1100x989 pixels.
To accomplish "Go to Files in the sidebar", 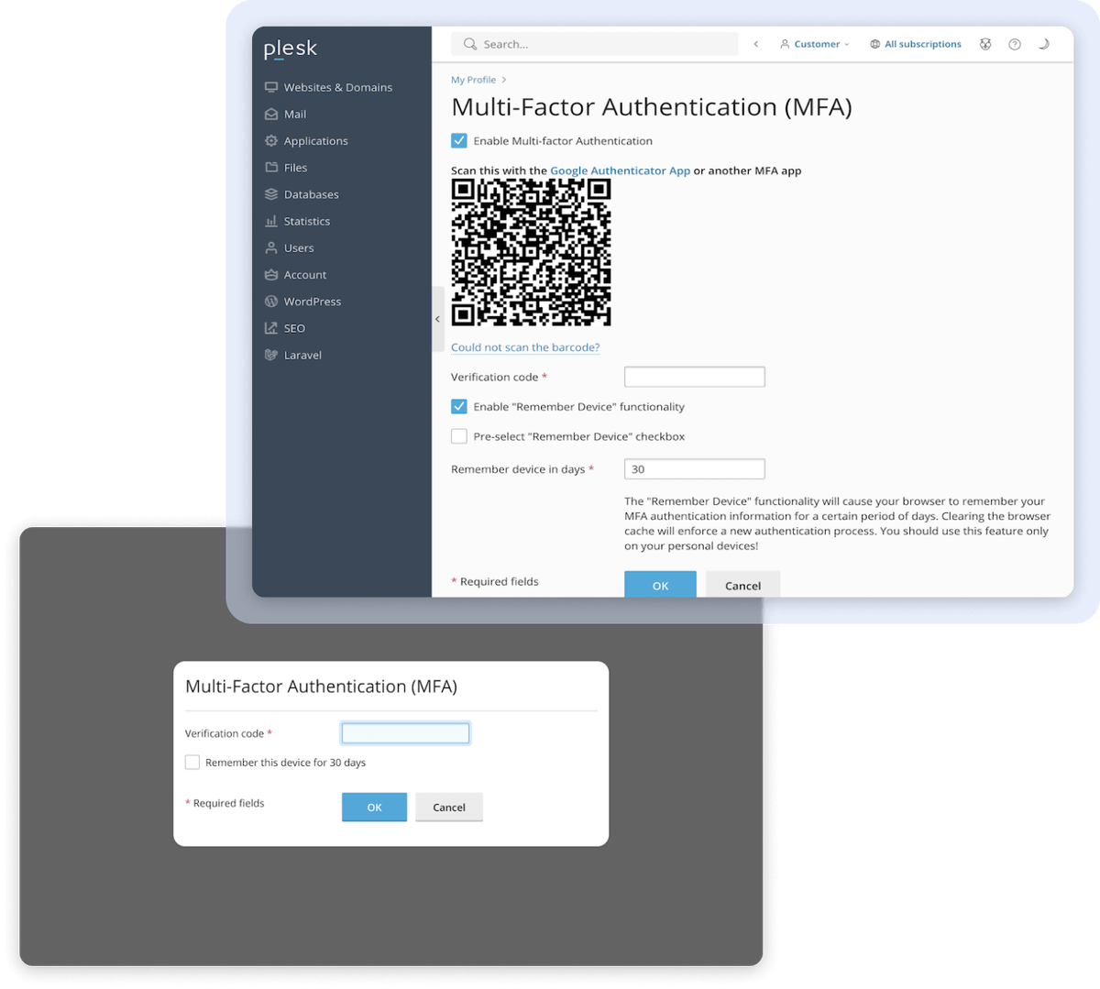I will [x=295, y=168].
